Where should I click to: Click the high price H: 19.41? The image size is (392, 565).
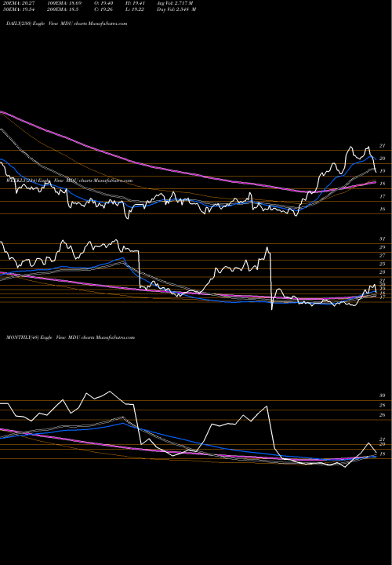coord(133,3)
